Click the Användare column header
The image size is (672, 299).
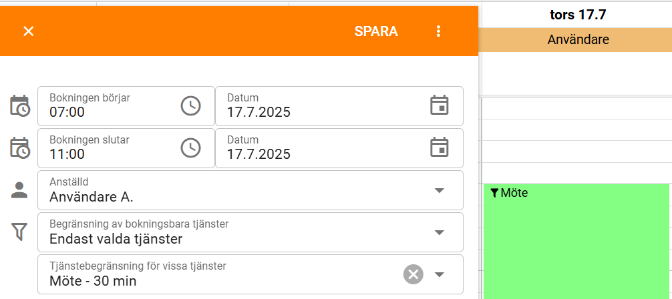point(578,40)
